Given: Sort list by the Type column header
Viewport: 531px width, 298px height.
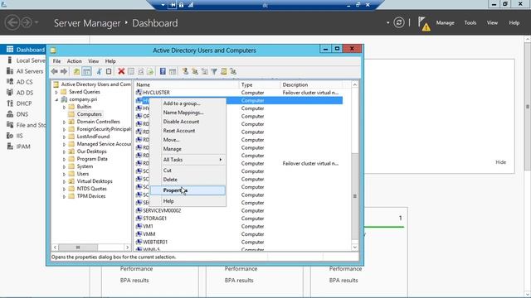Looking at the screenshot, I should [x=260, y=84].
